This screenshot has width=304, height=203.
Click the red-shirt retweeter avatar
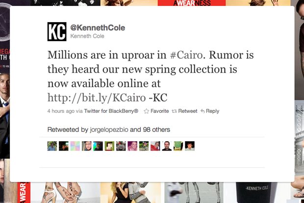pos(155,146)
